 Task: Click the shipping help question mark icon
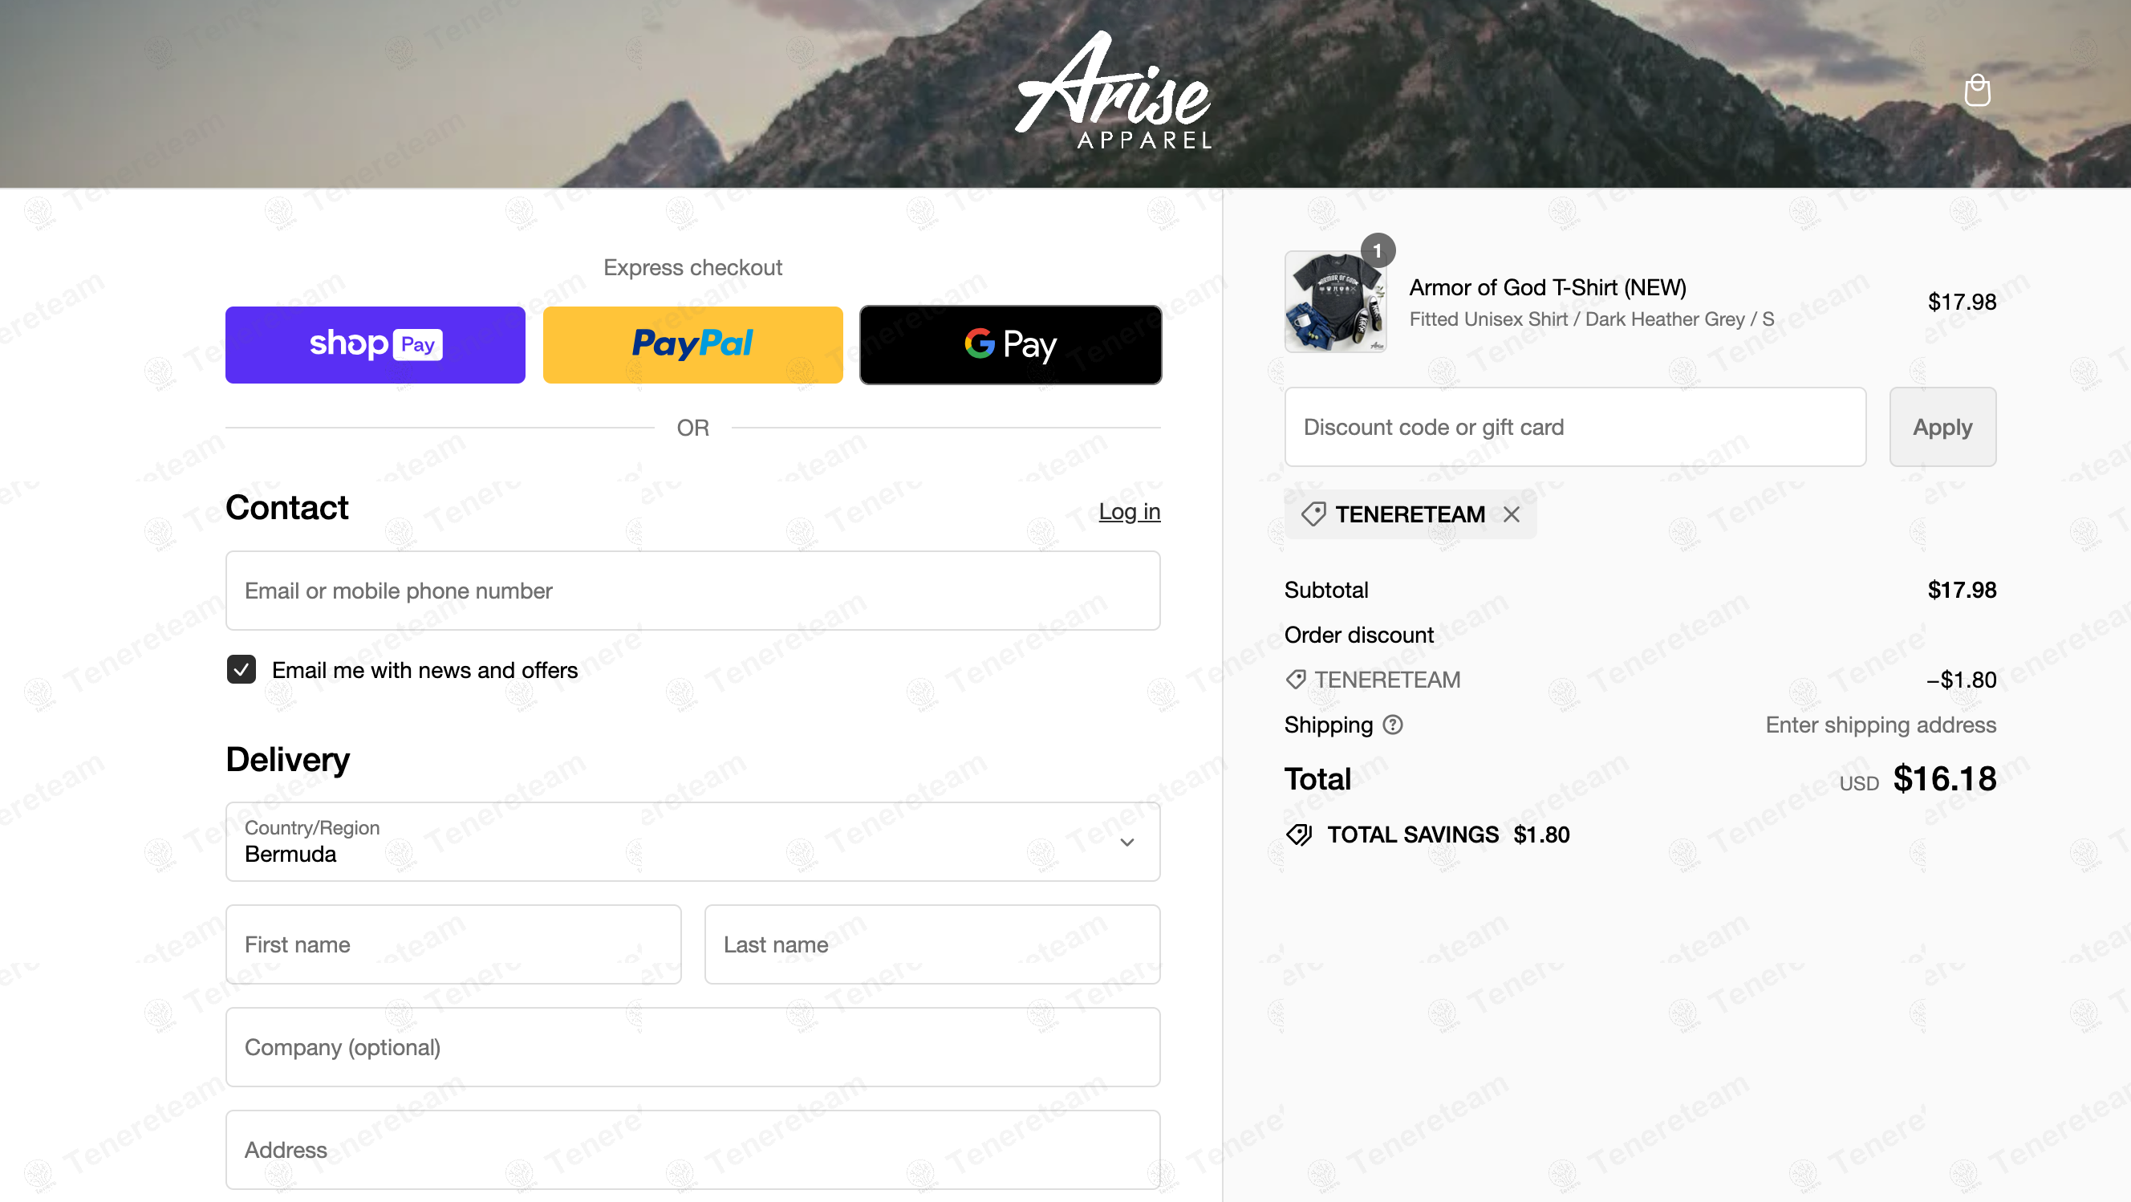(1393, 725)
